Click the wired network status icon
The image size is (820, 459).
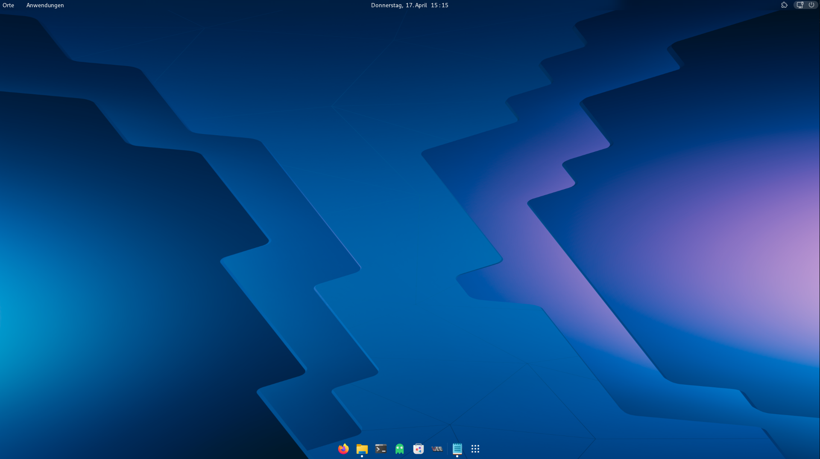pyautogui.click(x=800, y=5)
